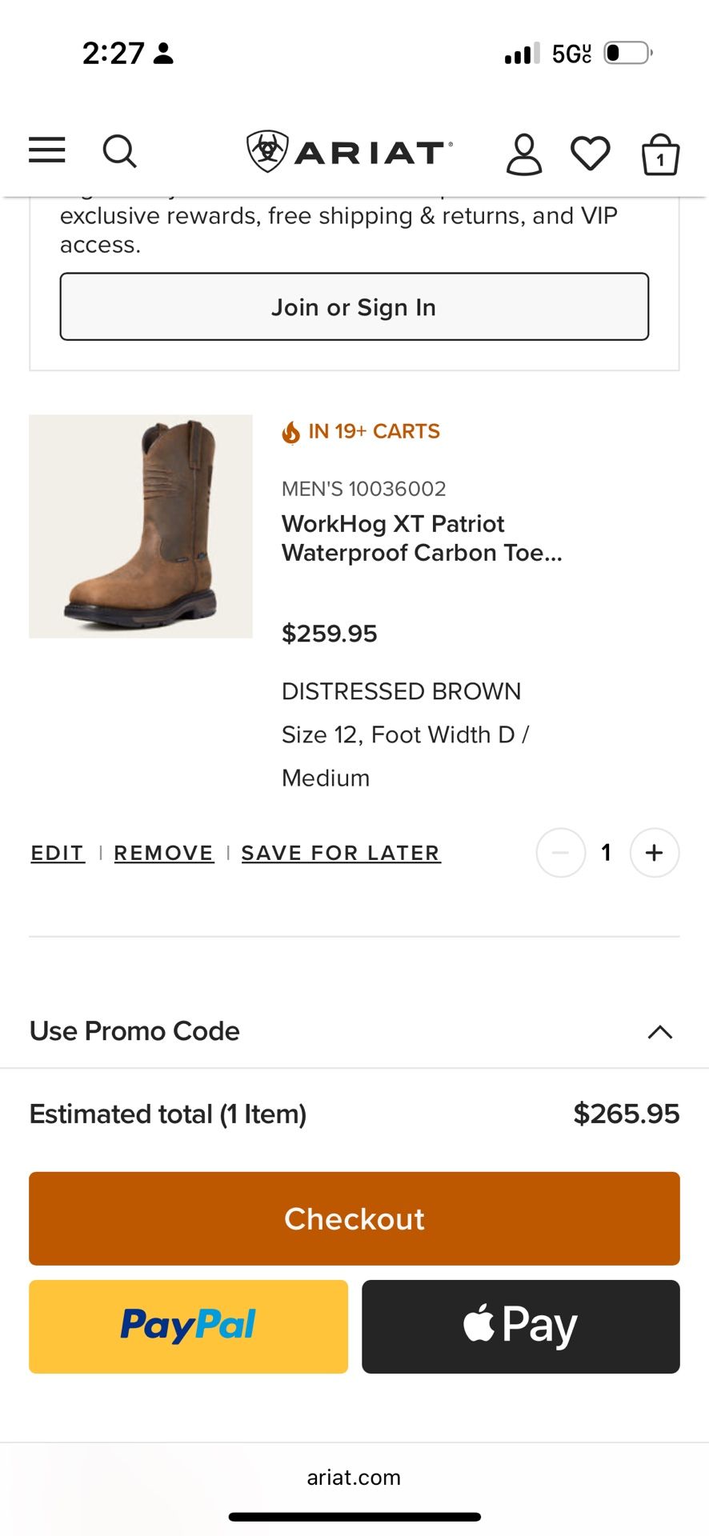
Task: Click the plus quantity control
Action: point(654,853)
